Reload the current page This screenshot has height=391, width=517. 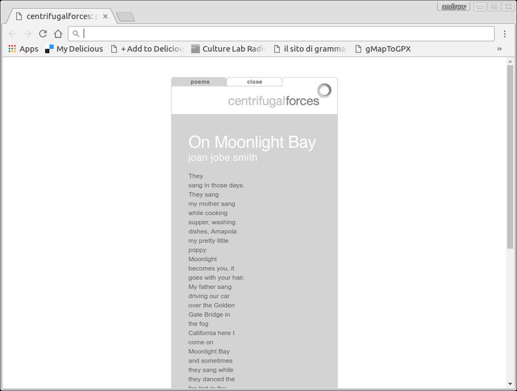tap(43, 34)
